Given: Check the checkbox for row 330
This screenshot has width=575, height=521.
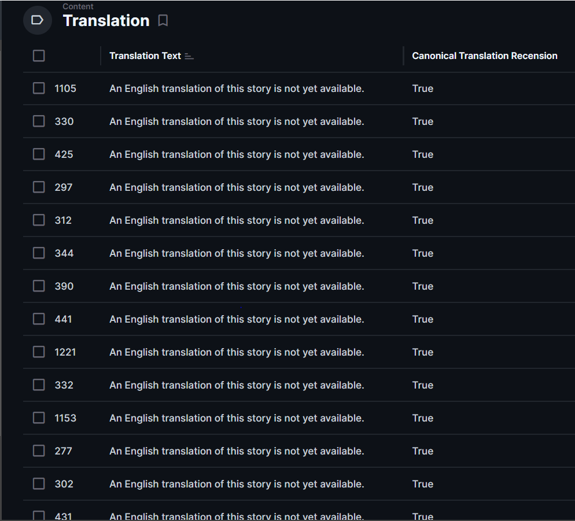Looking at the screenshot, I should coord(39,121).
